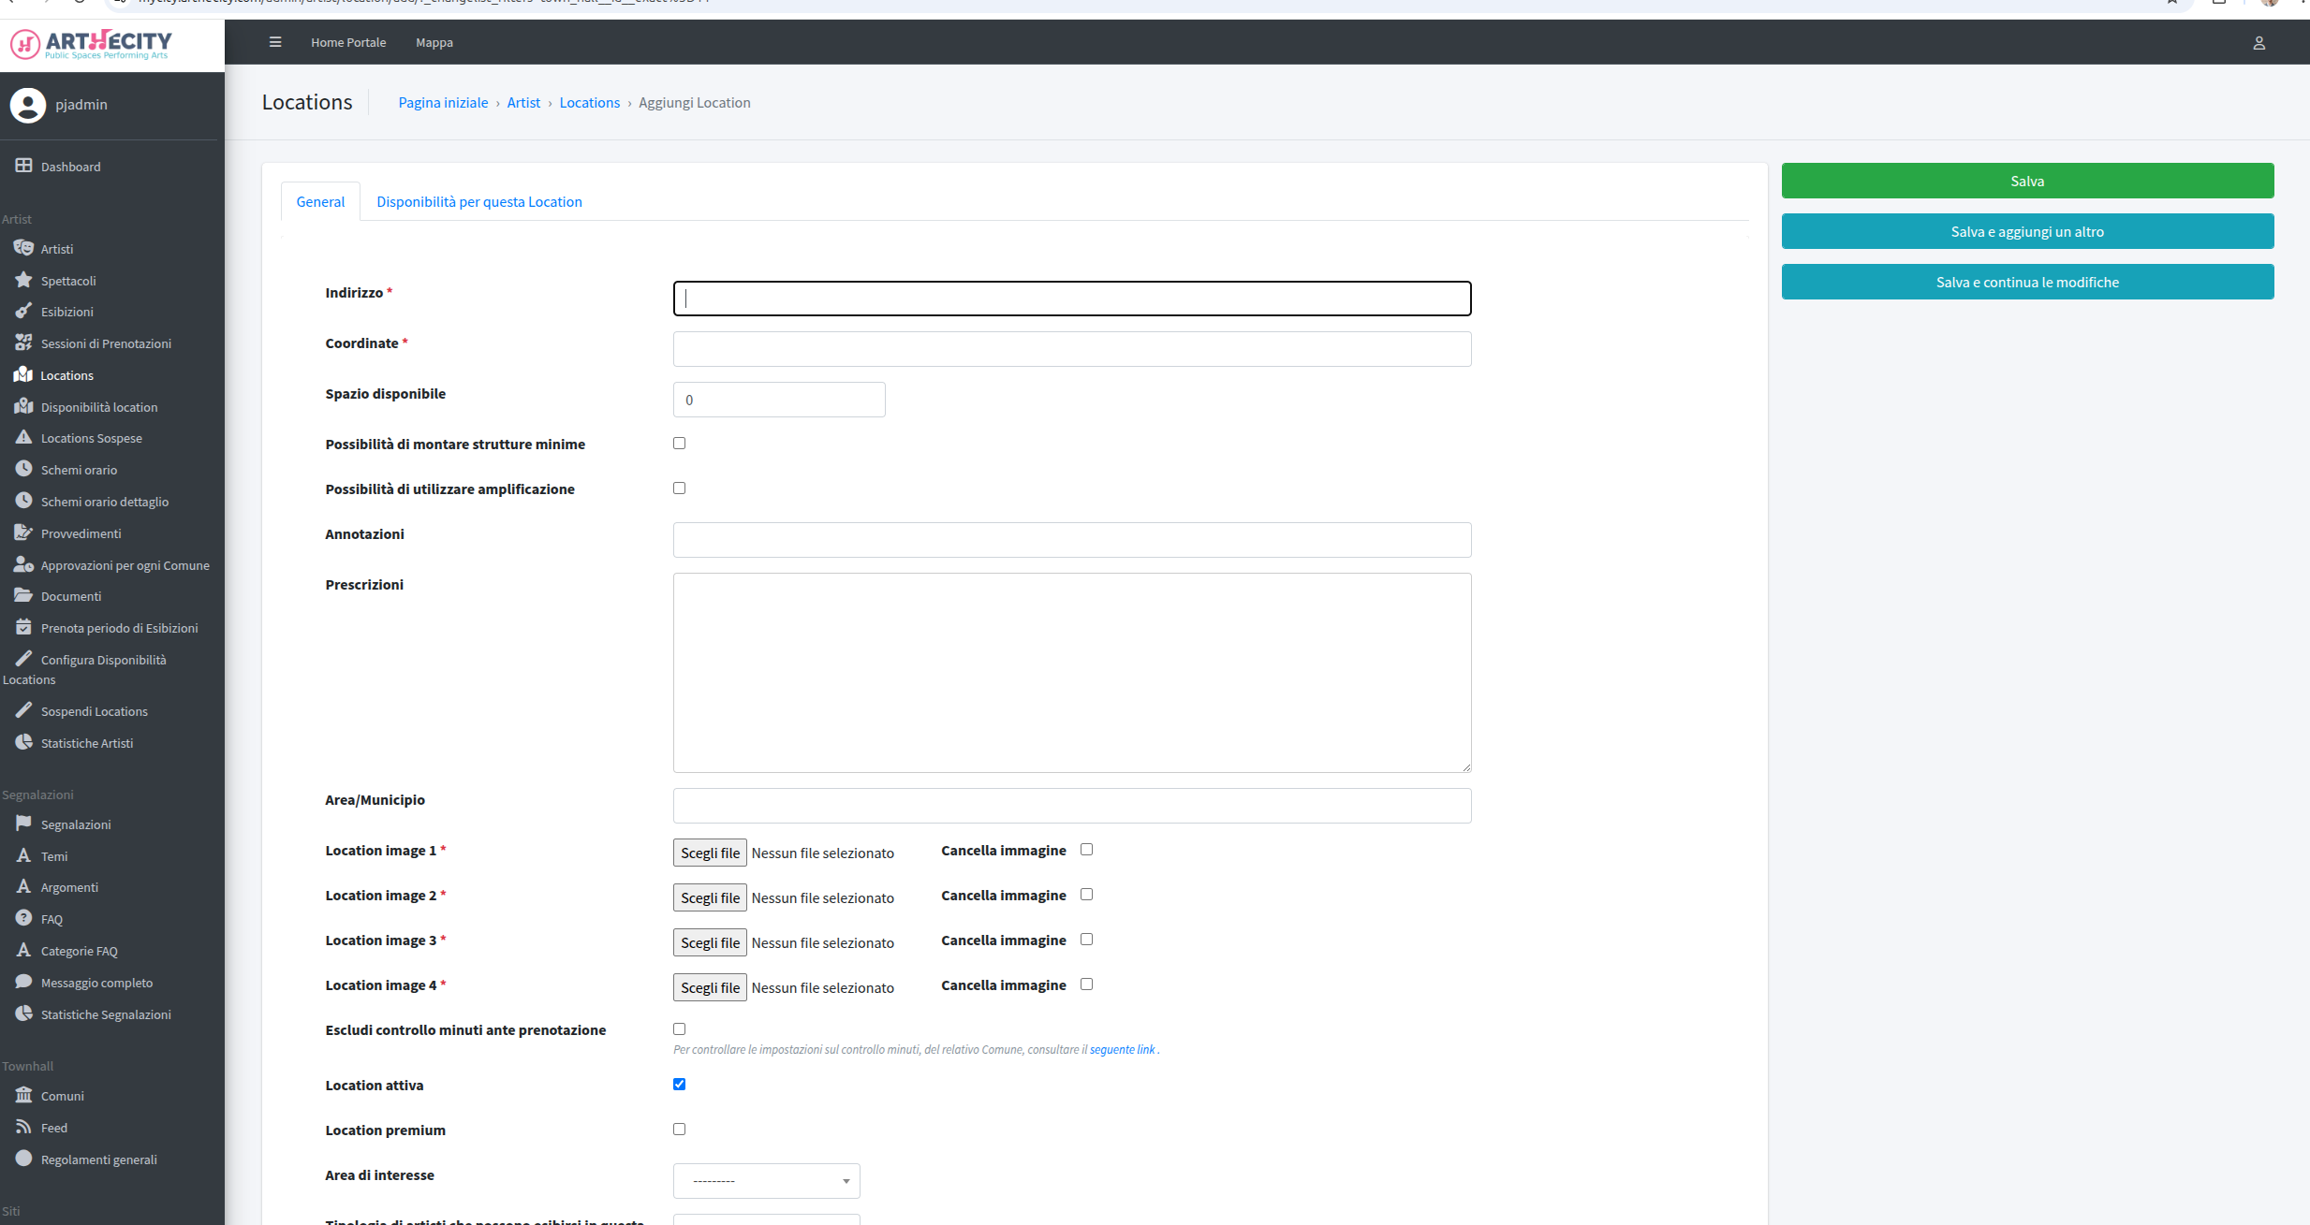This screenshot has width=2310, height=1225.
Task: Switch to Disponibilità per questa Location tab
Action: pyautogui.click(x=479, y=202)
